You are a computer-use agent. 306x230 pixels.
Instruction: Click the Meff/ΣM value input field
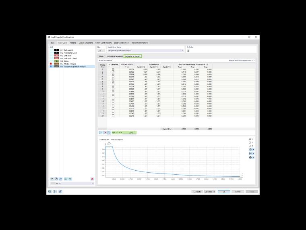pyautogui.click(x=128, y=133)
